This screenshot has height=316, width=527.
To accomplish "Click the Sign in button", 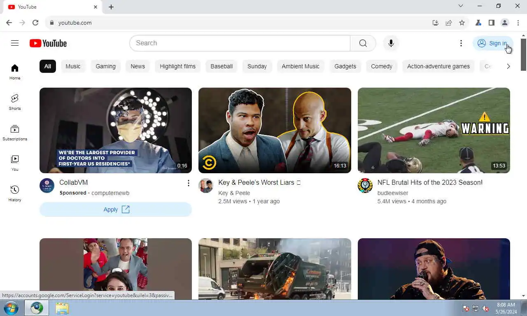I will [493, 43].
